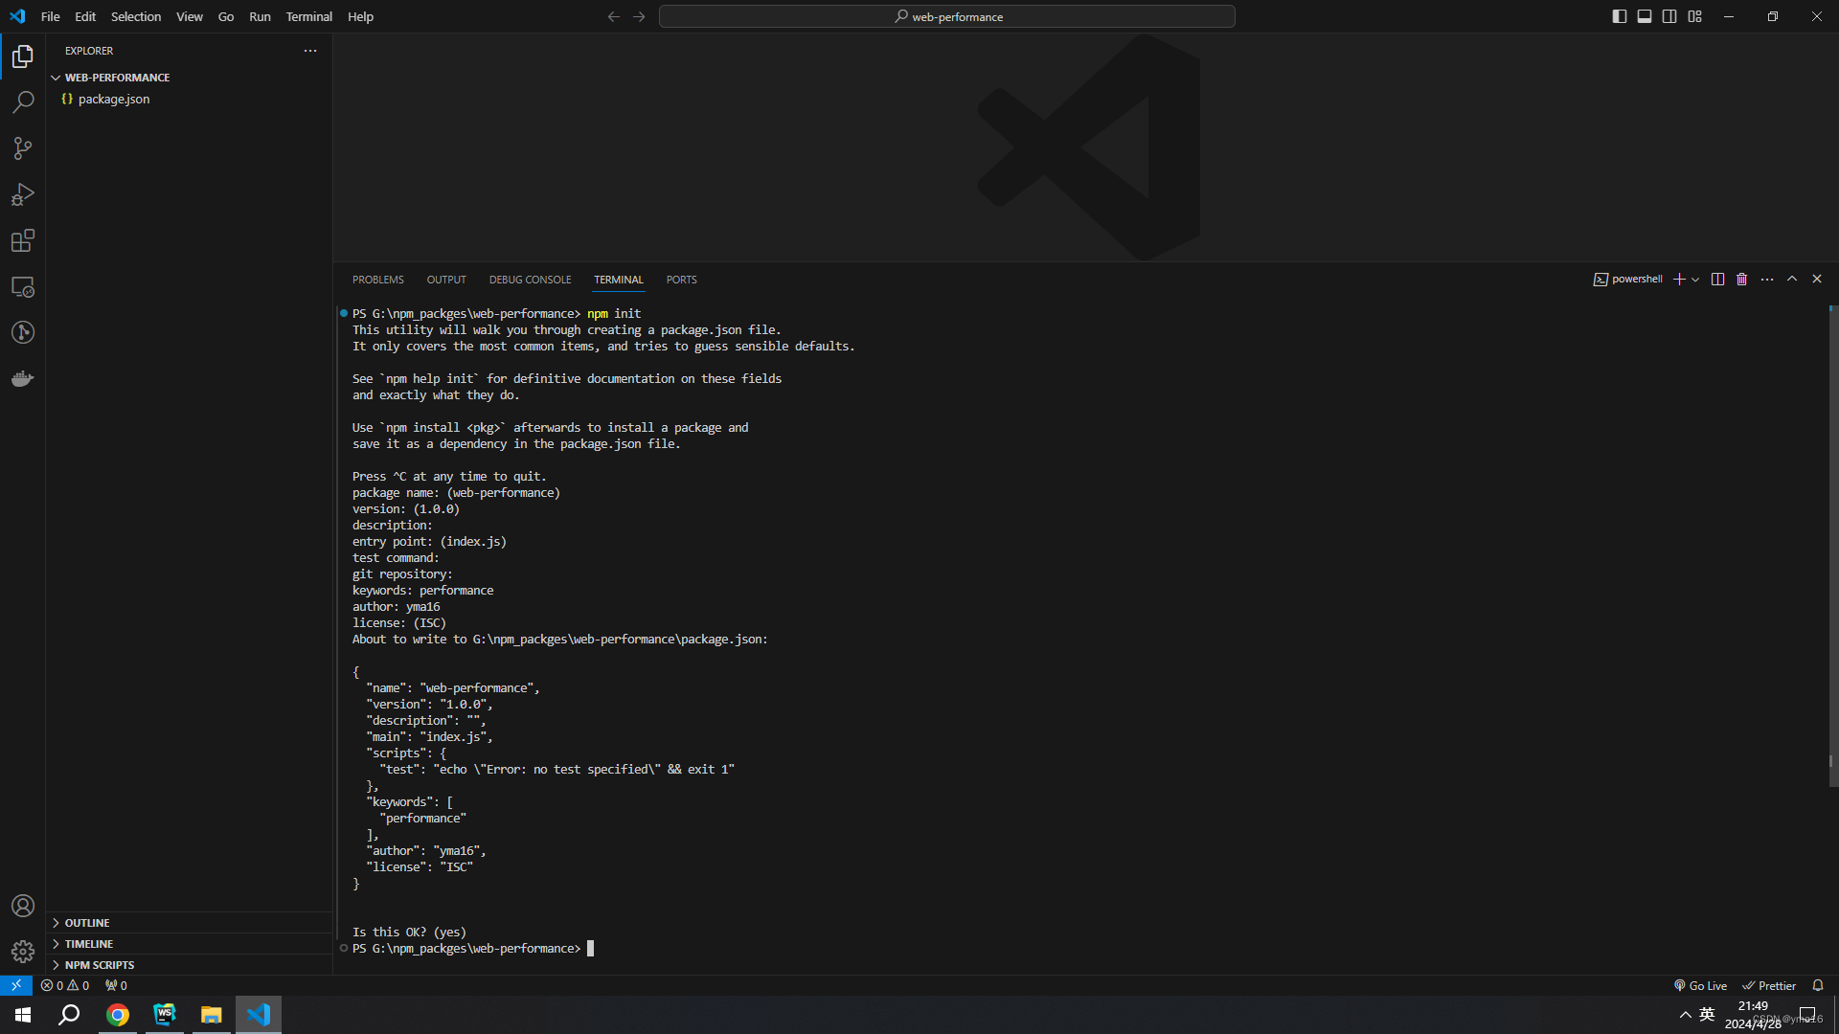Expand the NPM SCRIPTS section
This screenshot has width=1839, height=1034.
pyautogui.click(x=190, y=965)
